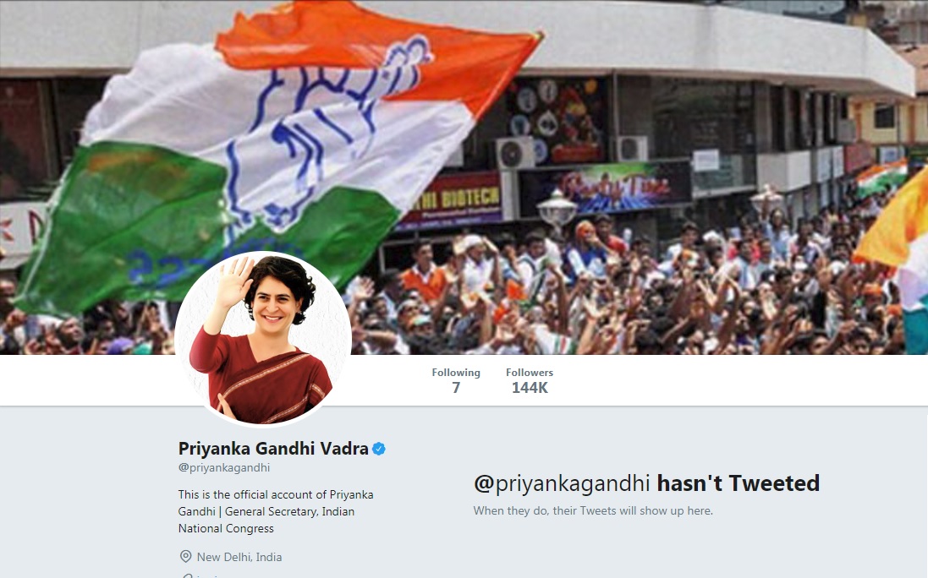Screen dimensions: 928x578
Task: Open the Followers tab showing 144K
Action: tap(529, 380)
